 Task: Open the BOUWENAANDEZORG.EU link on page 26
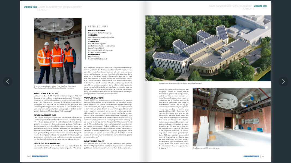point(40,156)
